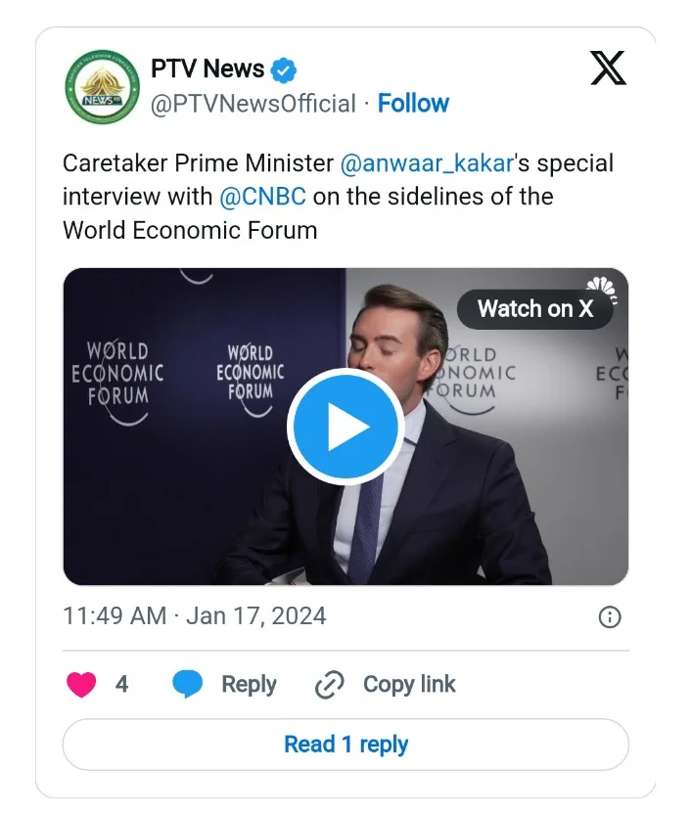Click the @PTVNewsOfficial handle
The width and height of the screenshot is (691, 814).
[x=253, y=104]
